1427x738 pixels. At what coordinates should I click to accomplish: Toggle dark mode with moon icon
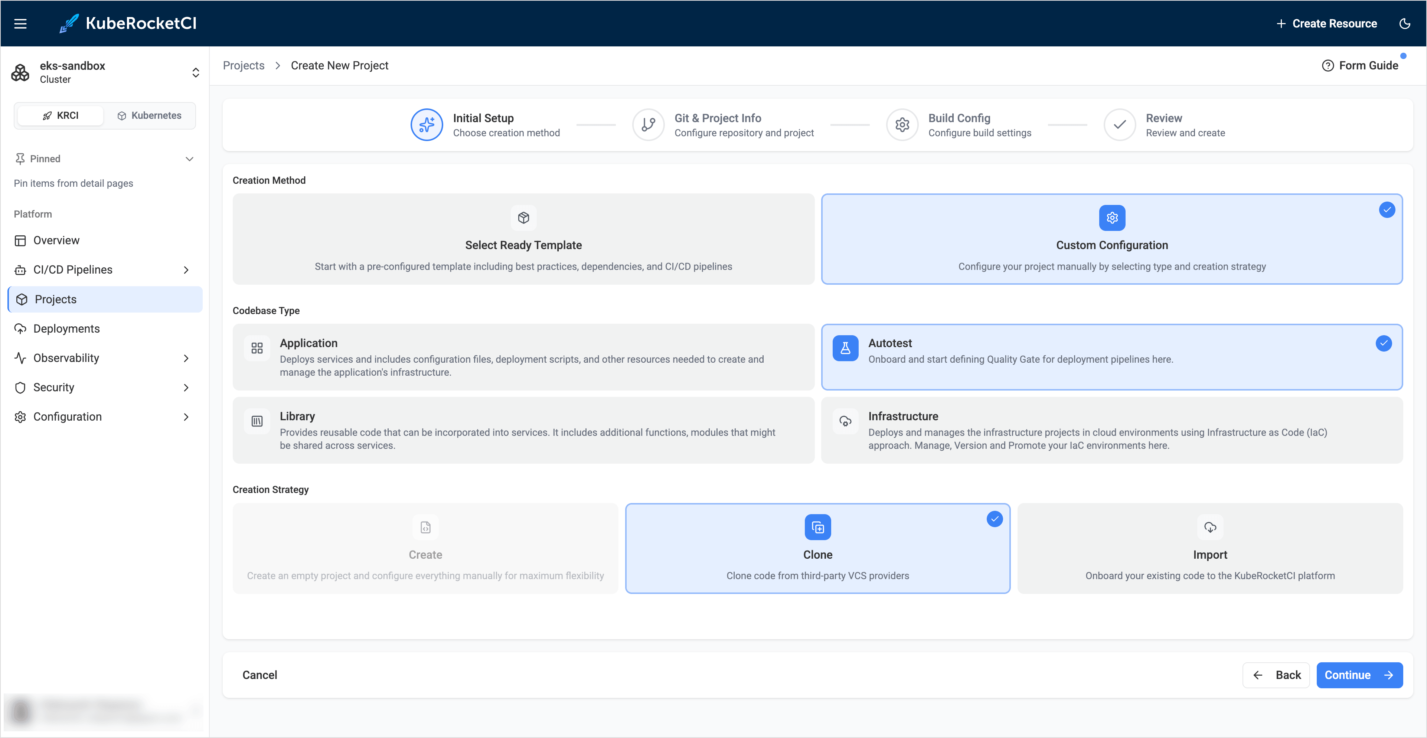pyautogui.click(x=1404, y=23)
